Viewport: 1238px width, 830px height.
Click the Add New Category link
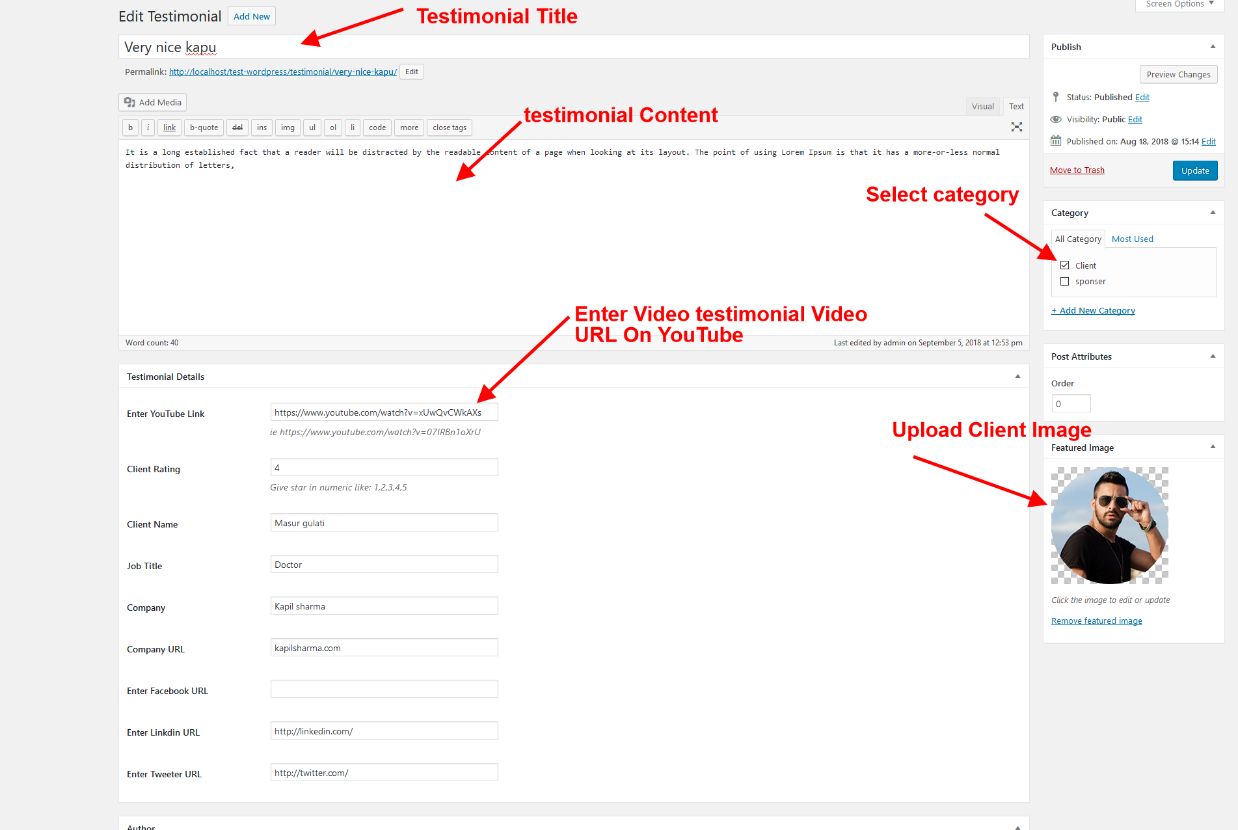pos(1093,310)
